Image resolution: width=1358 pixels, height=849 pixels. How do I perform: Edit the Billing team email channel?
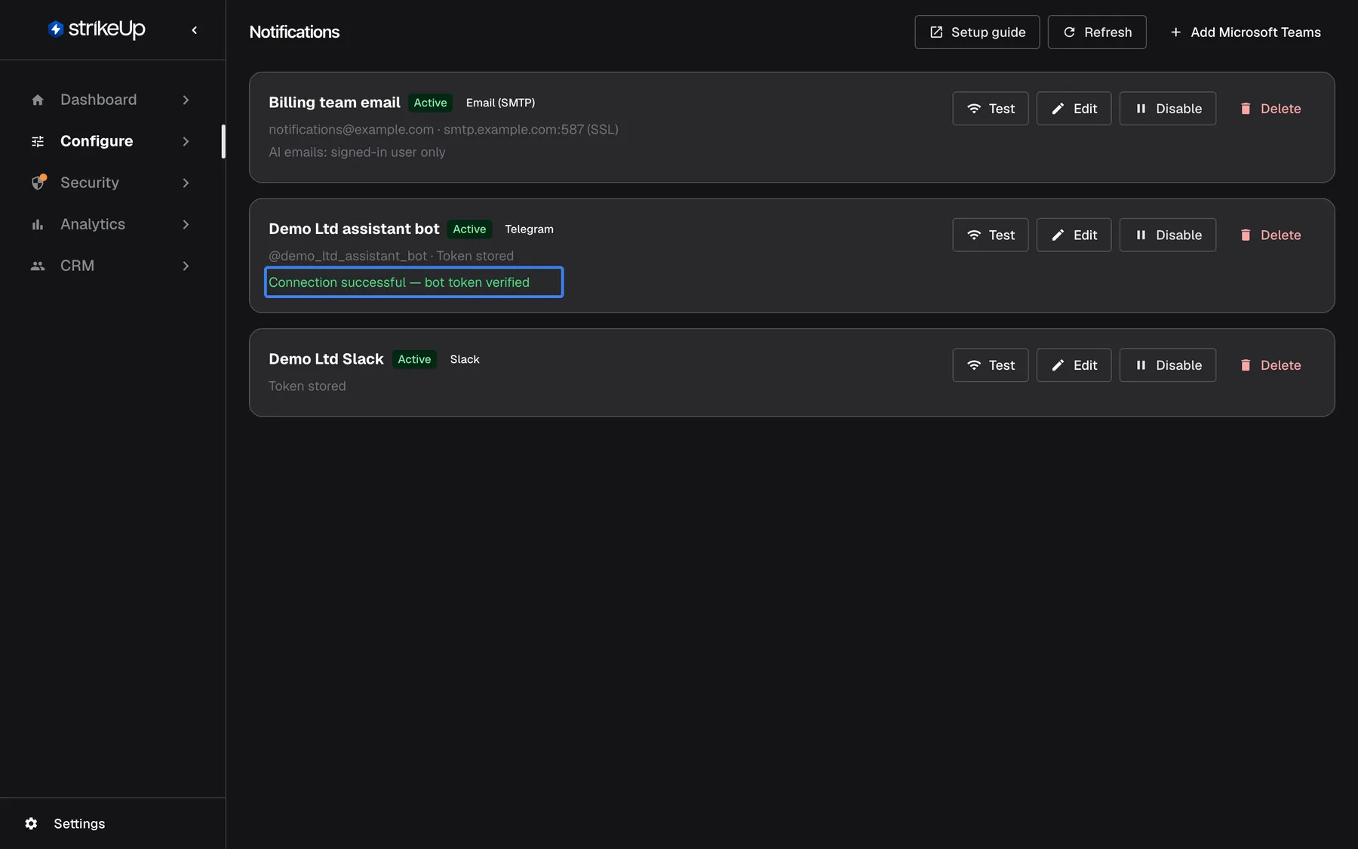pyautogui.click(x=1074, y=109)
